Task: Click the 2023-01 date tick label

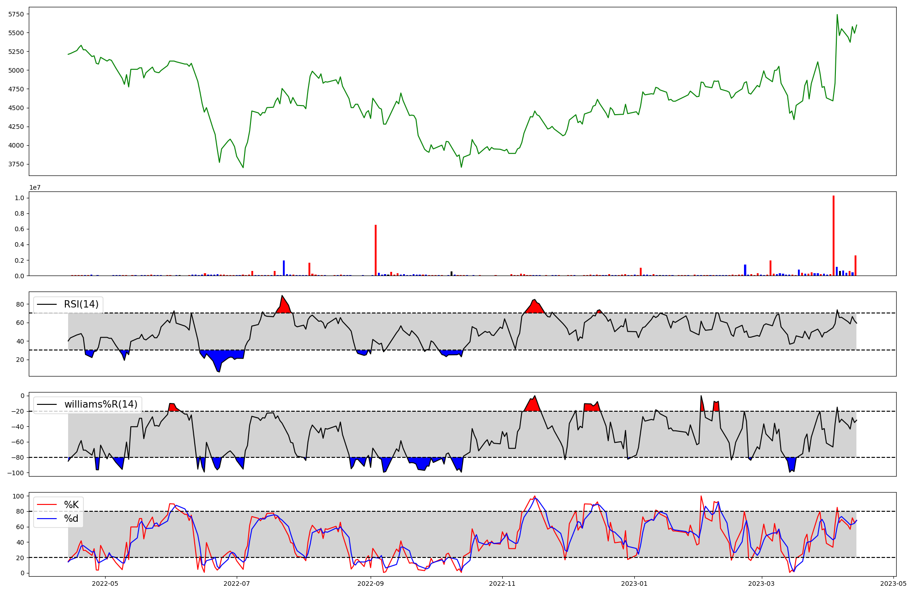Action: click(x=634, y=583)
